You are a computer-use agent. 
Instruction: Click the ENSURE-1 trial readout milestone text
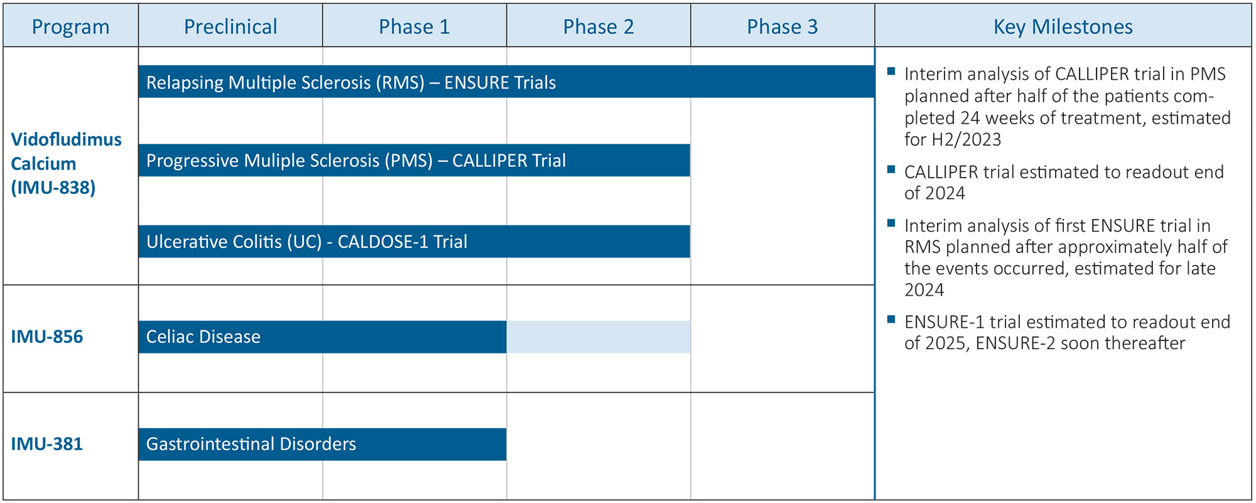[1066, 332]
